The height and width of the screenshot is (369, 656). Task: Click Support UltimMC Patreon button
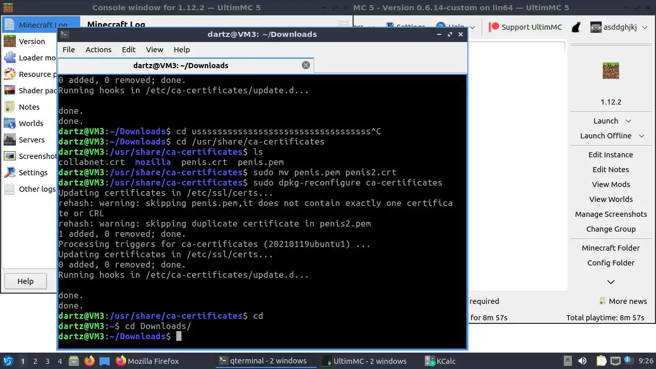pos(525,27)
